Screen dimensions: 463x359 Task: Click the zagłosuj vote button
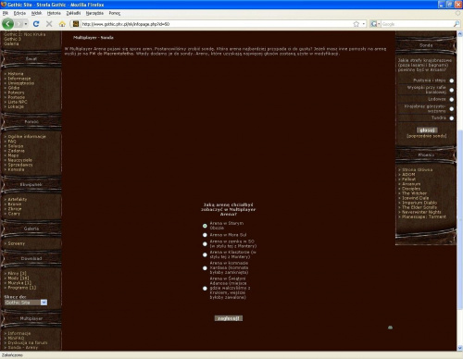click(229, 318)
